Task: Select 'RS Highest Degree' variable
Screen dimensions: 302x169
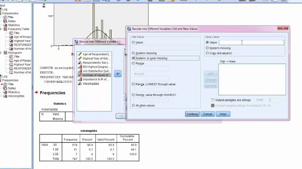Action: [94, 67]
